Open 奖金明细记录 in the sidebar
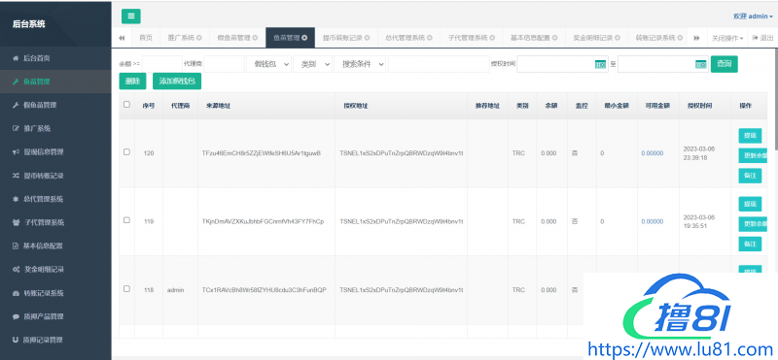 (x=55, y=270)
